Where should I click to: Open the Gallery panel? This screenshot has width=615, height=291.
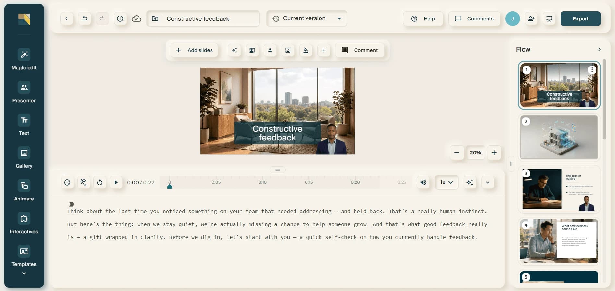24,158
